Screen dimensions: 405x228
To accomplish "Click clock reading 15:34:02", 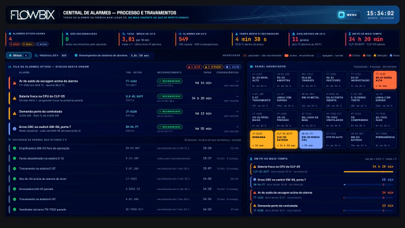I will (x=380, y=13).
